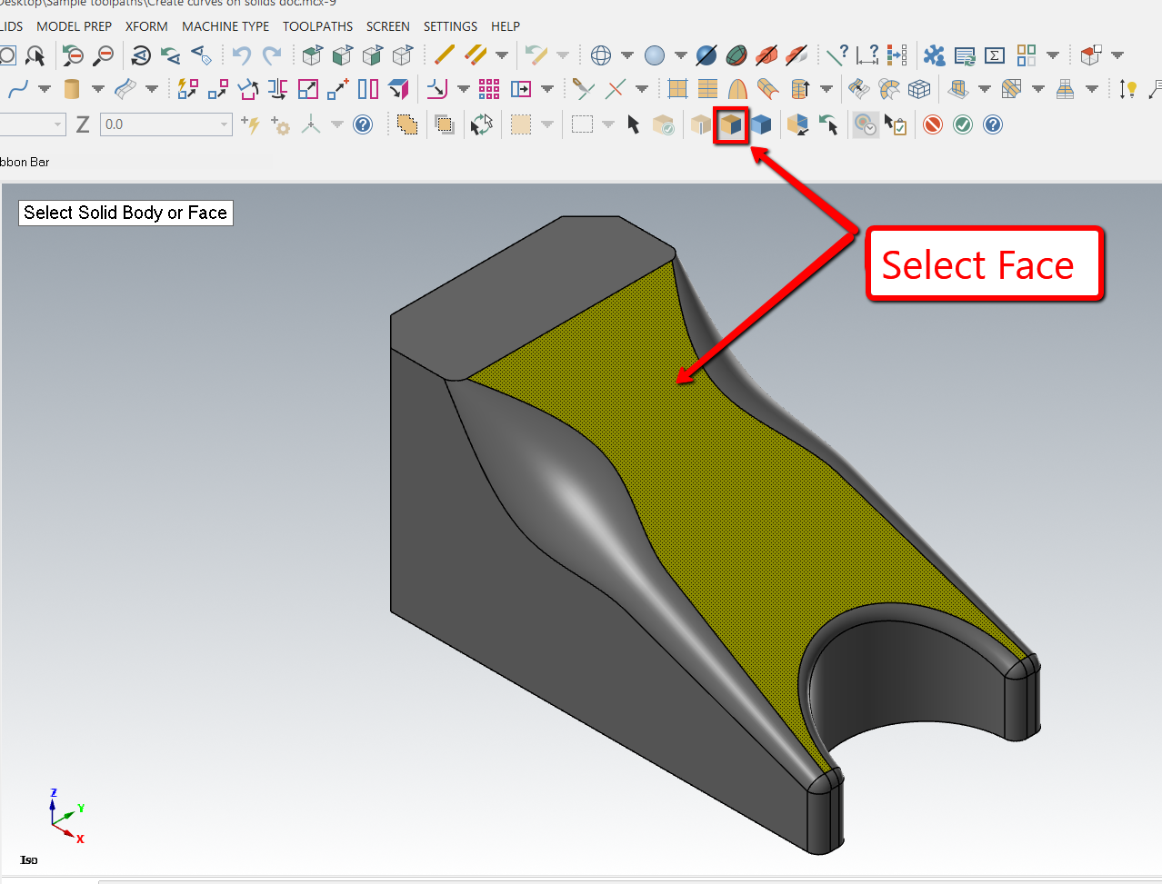Image resolution: width=1162 pixels, height=884 pixels.
Task: Switch to the top view cube icon
Action: [312, 55]
